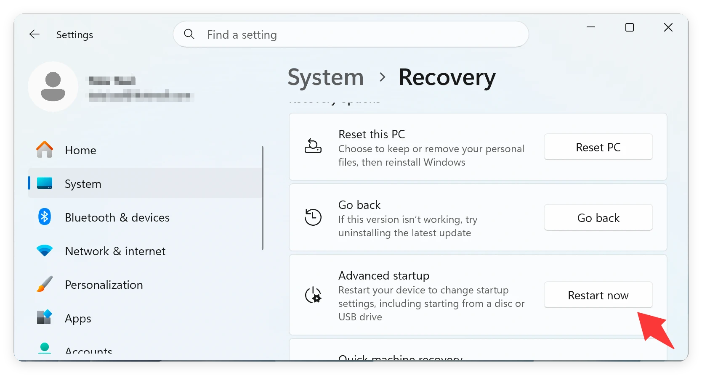Click the sidebar navigation scrollbar
Screen dimensions: 702x375
pos(263,198)
